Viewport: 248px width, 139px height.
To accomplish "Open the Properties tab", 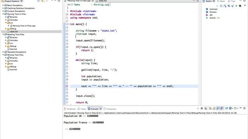I will click(111, 109).
